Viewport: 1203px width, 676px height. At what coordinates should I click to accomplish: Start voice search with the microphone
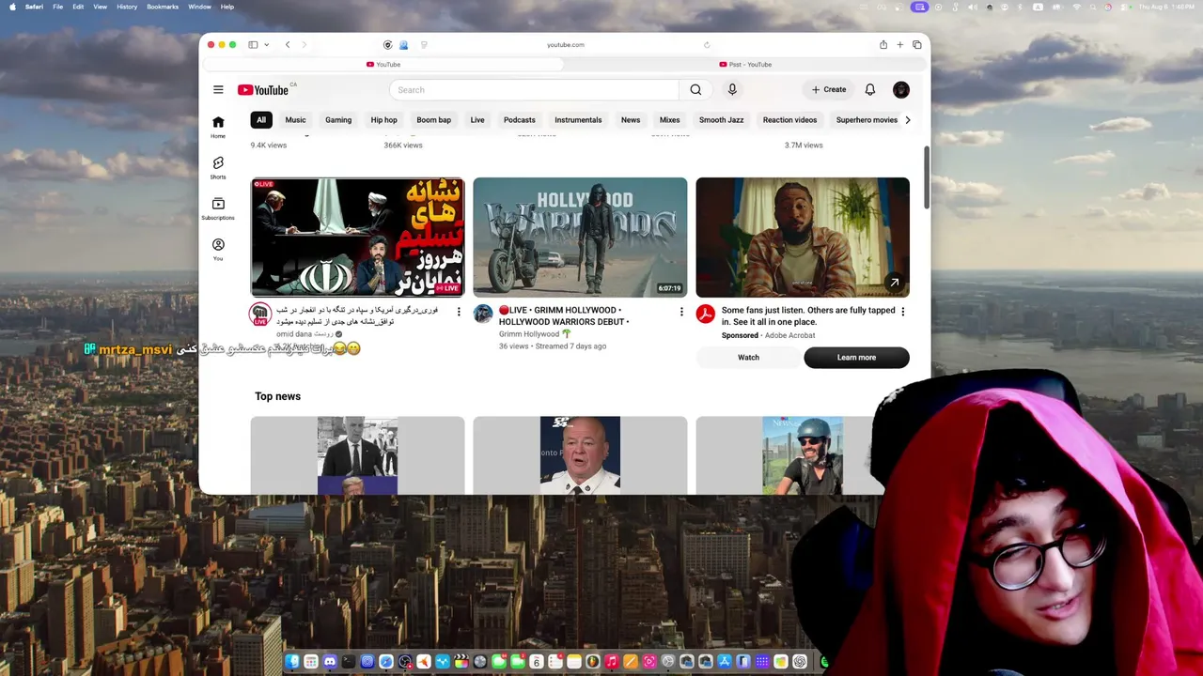click(732, 90)
